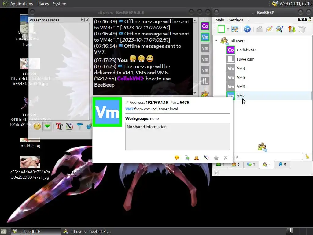Collapse the all users tree group

point(216,41)
